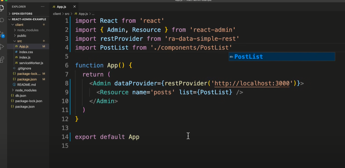The image size is (345, 168).
Task: Open the Explorer activity bar icon
Action: pos(2,8)
